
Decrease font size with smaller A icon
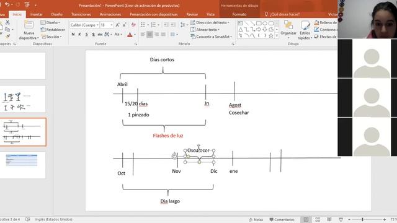124,25
